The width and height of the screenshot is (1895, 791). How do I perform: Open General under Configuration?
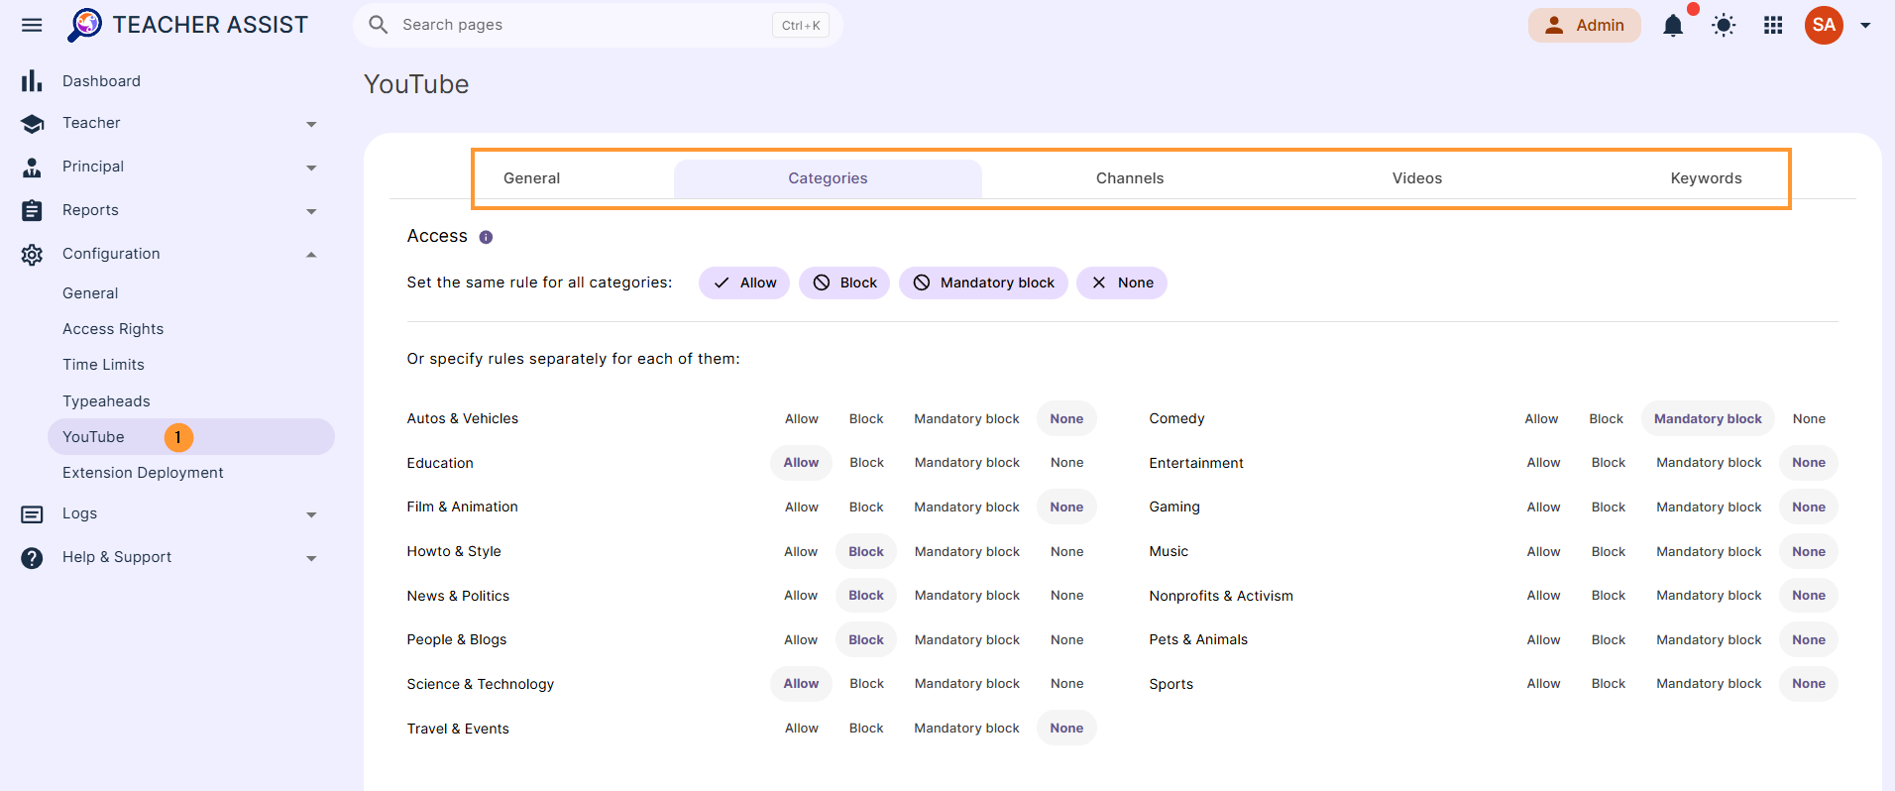[x=90, y=293]
